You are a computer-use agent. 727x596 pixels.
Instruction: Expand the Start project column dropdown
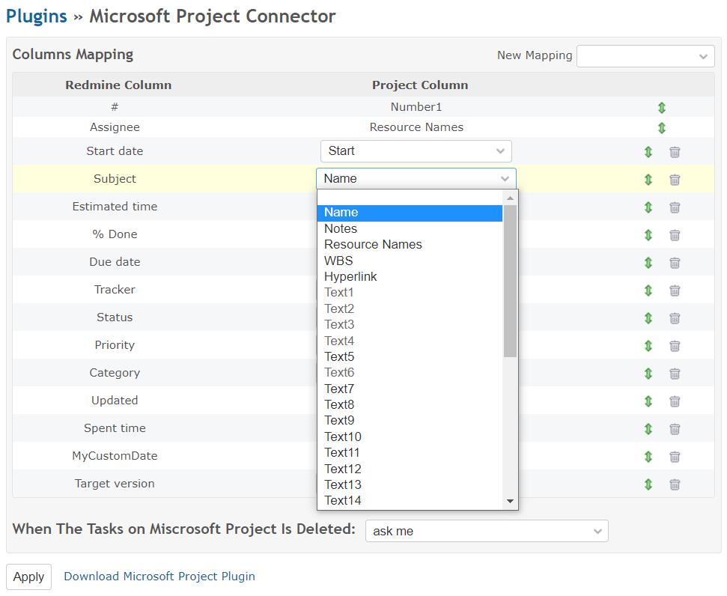click(x=416, y=151)
